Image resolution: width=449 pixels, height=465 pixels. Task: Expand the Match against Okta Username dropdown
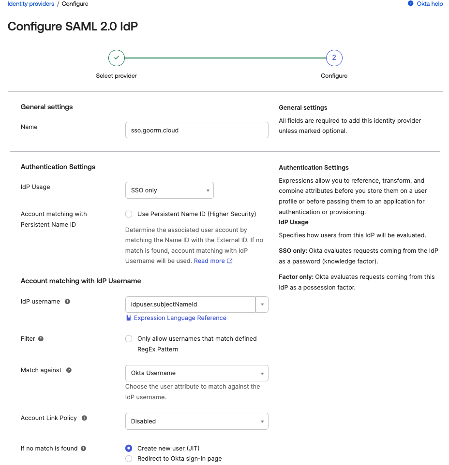[196, 373]
